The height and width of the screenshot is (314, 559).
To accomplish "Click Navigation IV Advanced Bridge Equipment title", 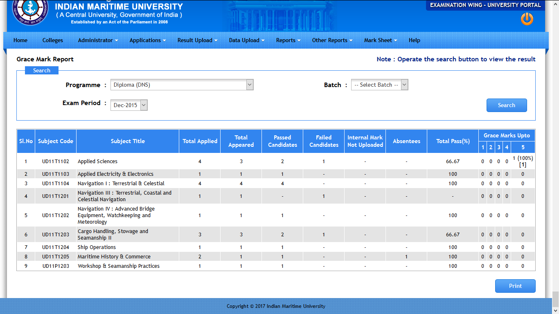I will tap(116, 215).
